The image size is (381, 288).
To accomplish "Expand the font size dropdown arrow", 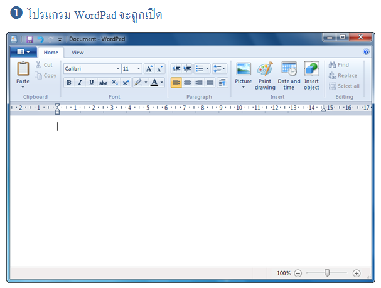I will click(139, 69).
